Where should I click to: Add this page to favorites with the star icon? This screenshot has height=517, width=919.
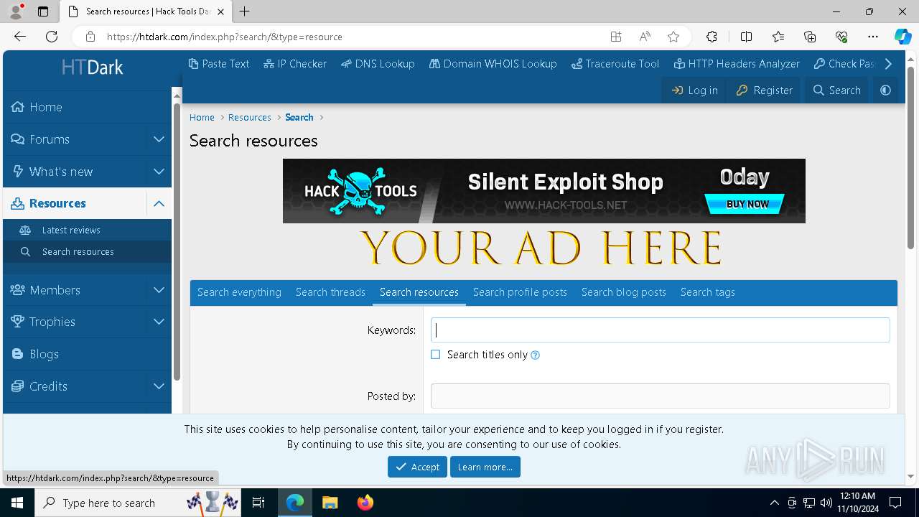[673, 37]
